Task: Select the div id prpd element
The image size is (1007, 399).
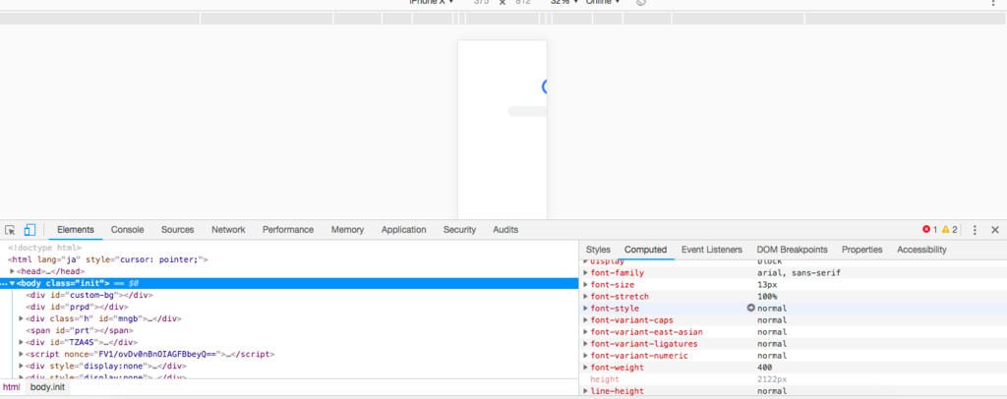Action: [x=75, y=308]
